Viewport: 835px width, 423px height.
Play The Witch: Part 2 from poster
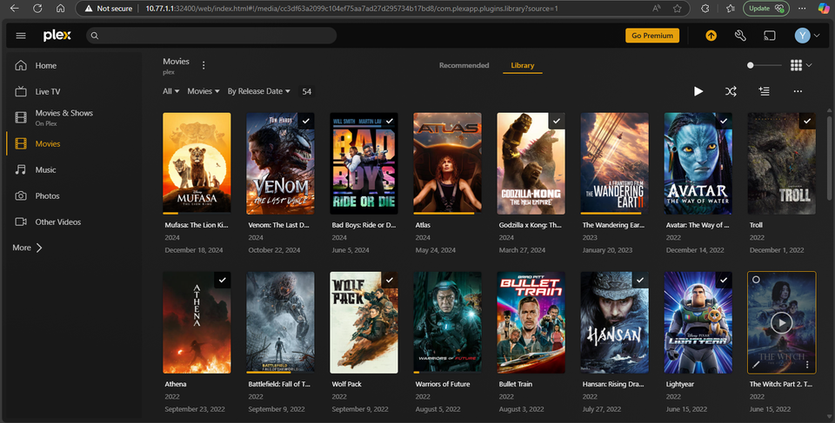(x=782, y=322)
